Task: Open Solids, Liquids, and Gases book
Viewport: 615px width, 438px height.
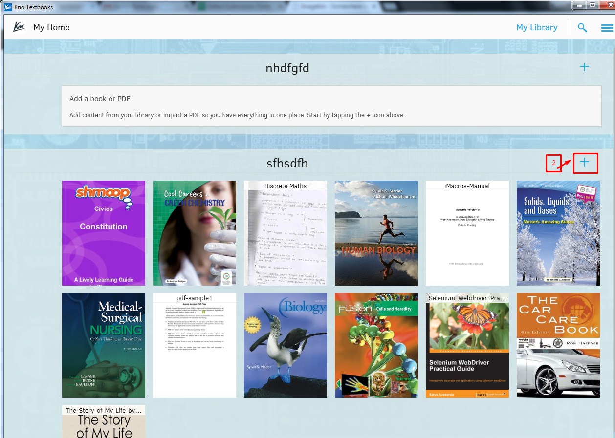Action: pos(558,233)
